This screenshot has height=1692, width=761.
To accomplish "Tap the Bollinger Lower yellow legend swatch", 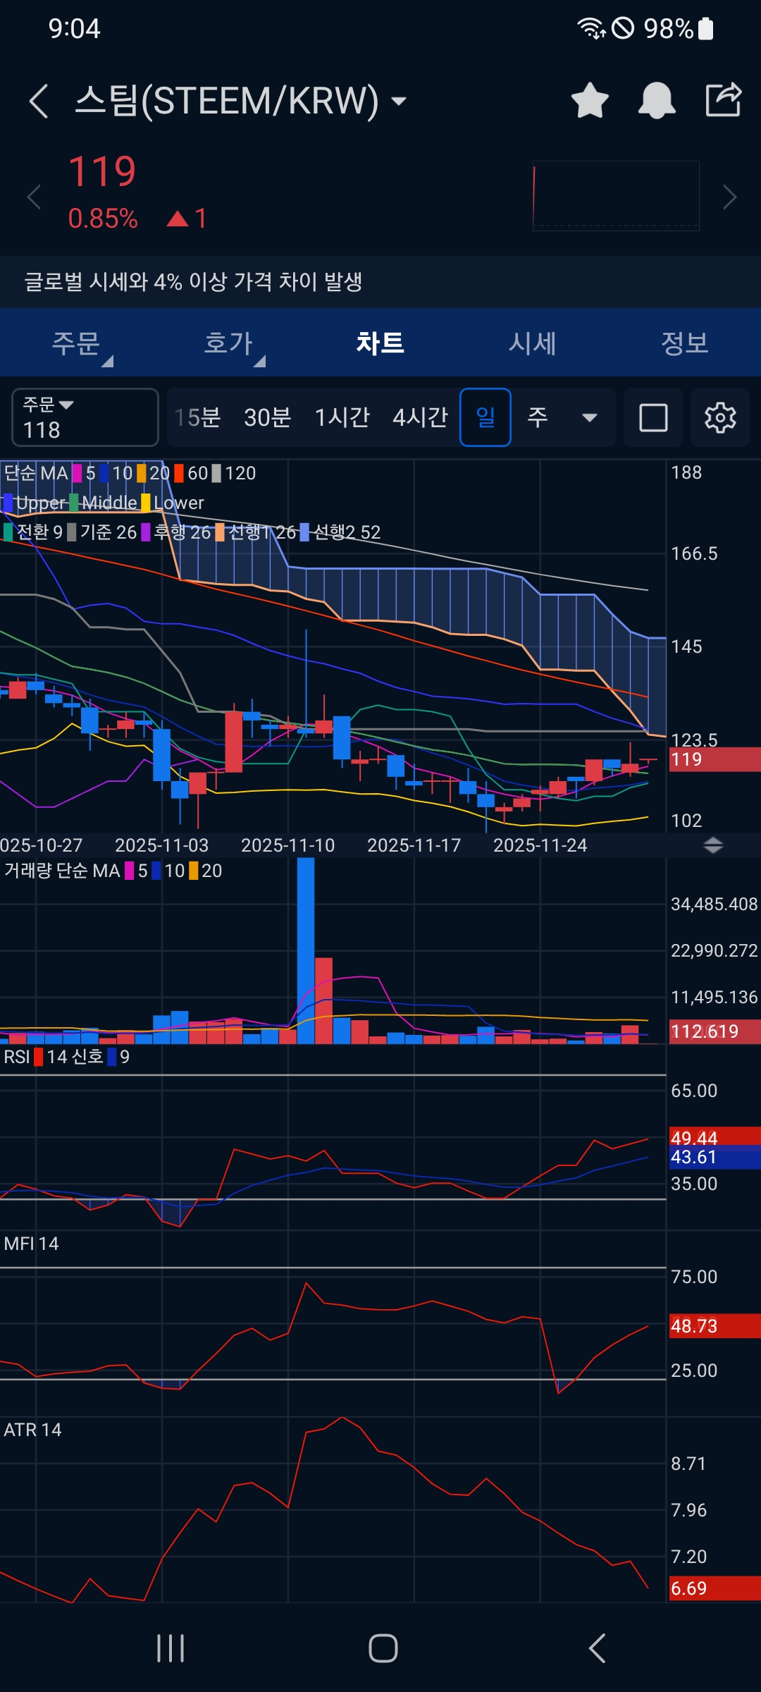I will [146, 503].
